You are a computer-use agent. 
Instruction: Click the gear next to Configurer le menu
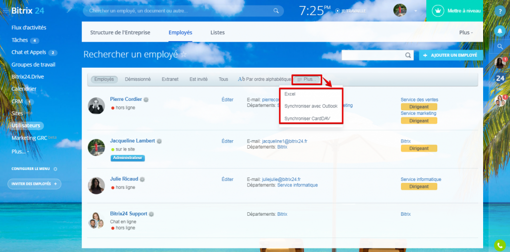[55, 169]
